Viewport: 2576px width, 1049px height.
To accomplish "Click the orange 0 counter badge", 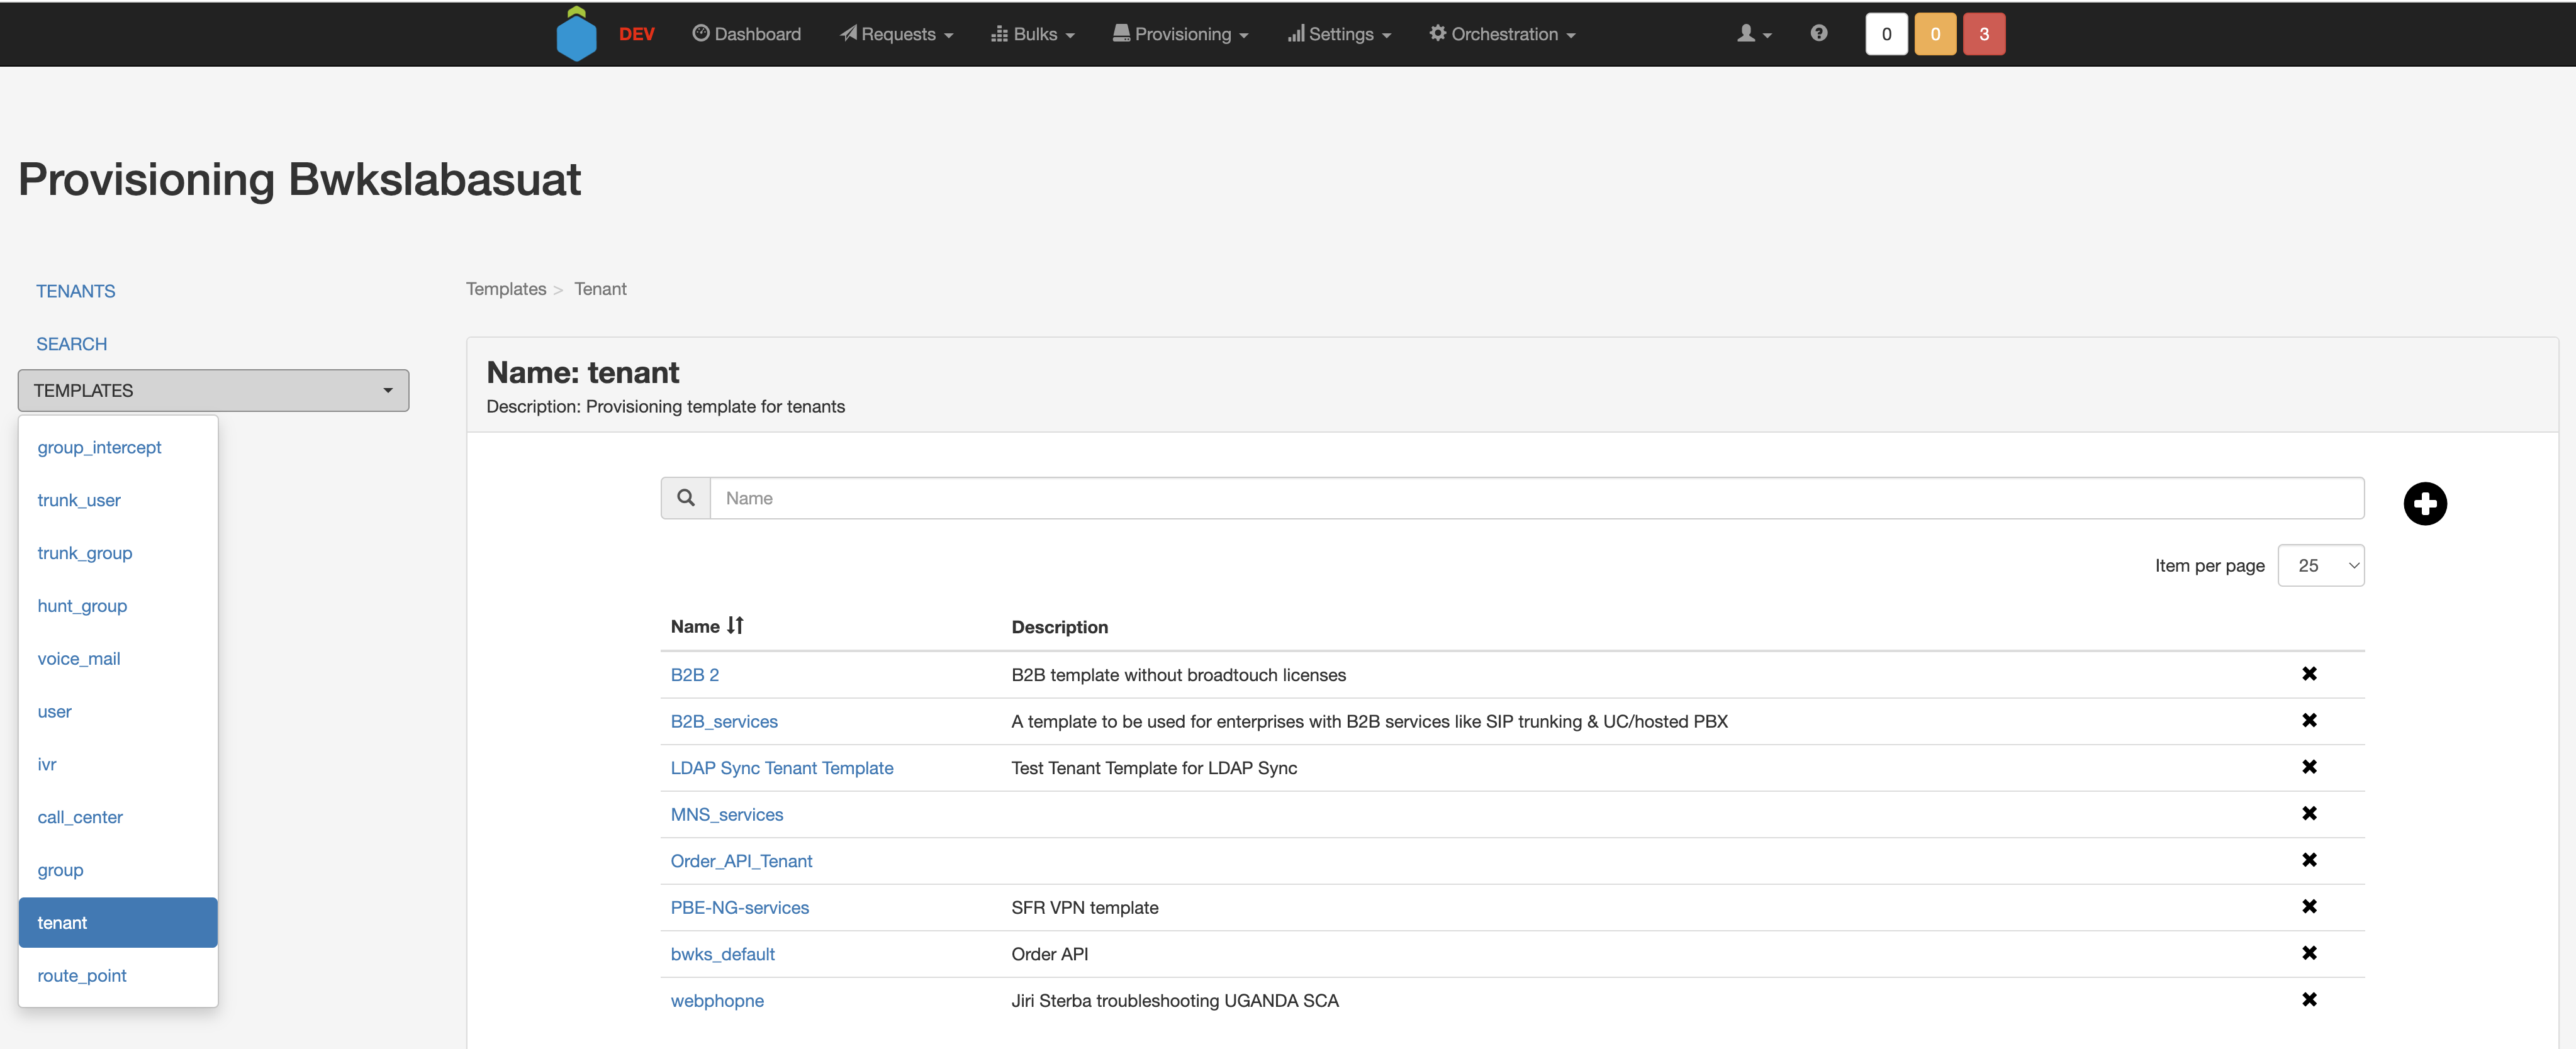I will (1935, 34).
